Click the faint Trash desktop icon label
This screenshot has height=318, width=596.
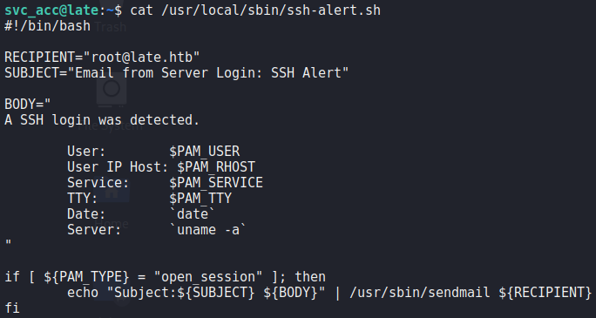(111, 27)
